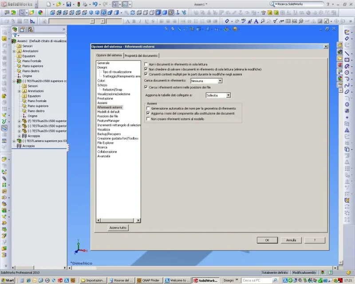Click the Windows Start button
Image resolution: width=355 pixels, height=284 pixels.
(8, 280)
